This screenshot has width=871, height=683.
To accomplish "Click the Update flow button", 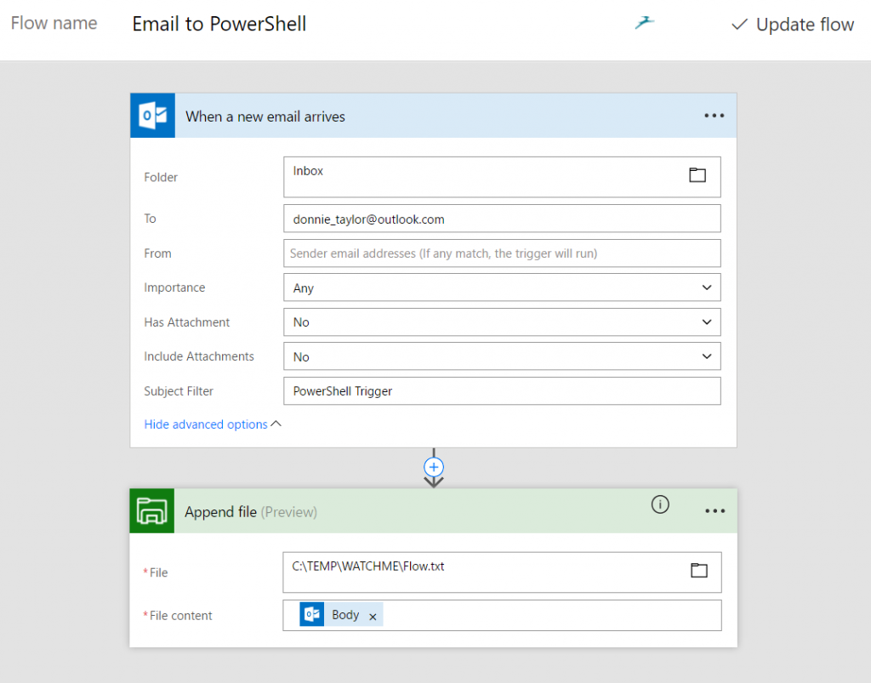I will tap(793, 25).
